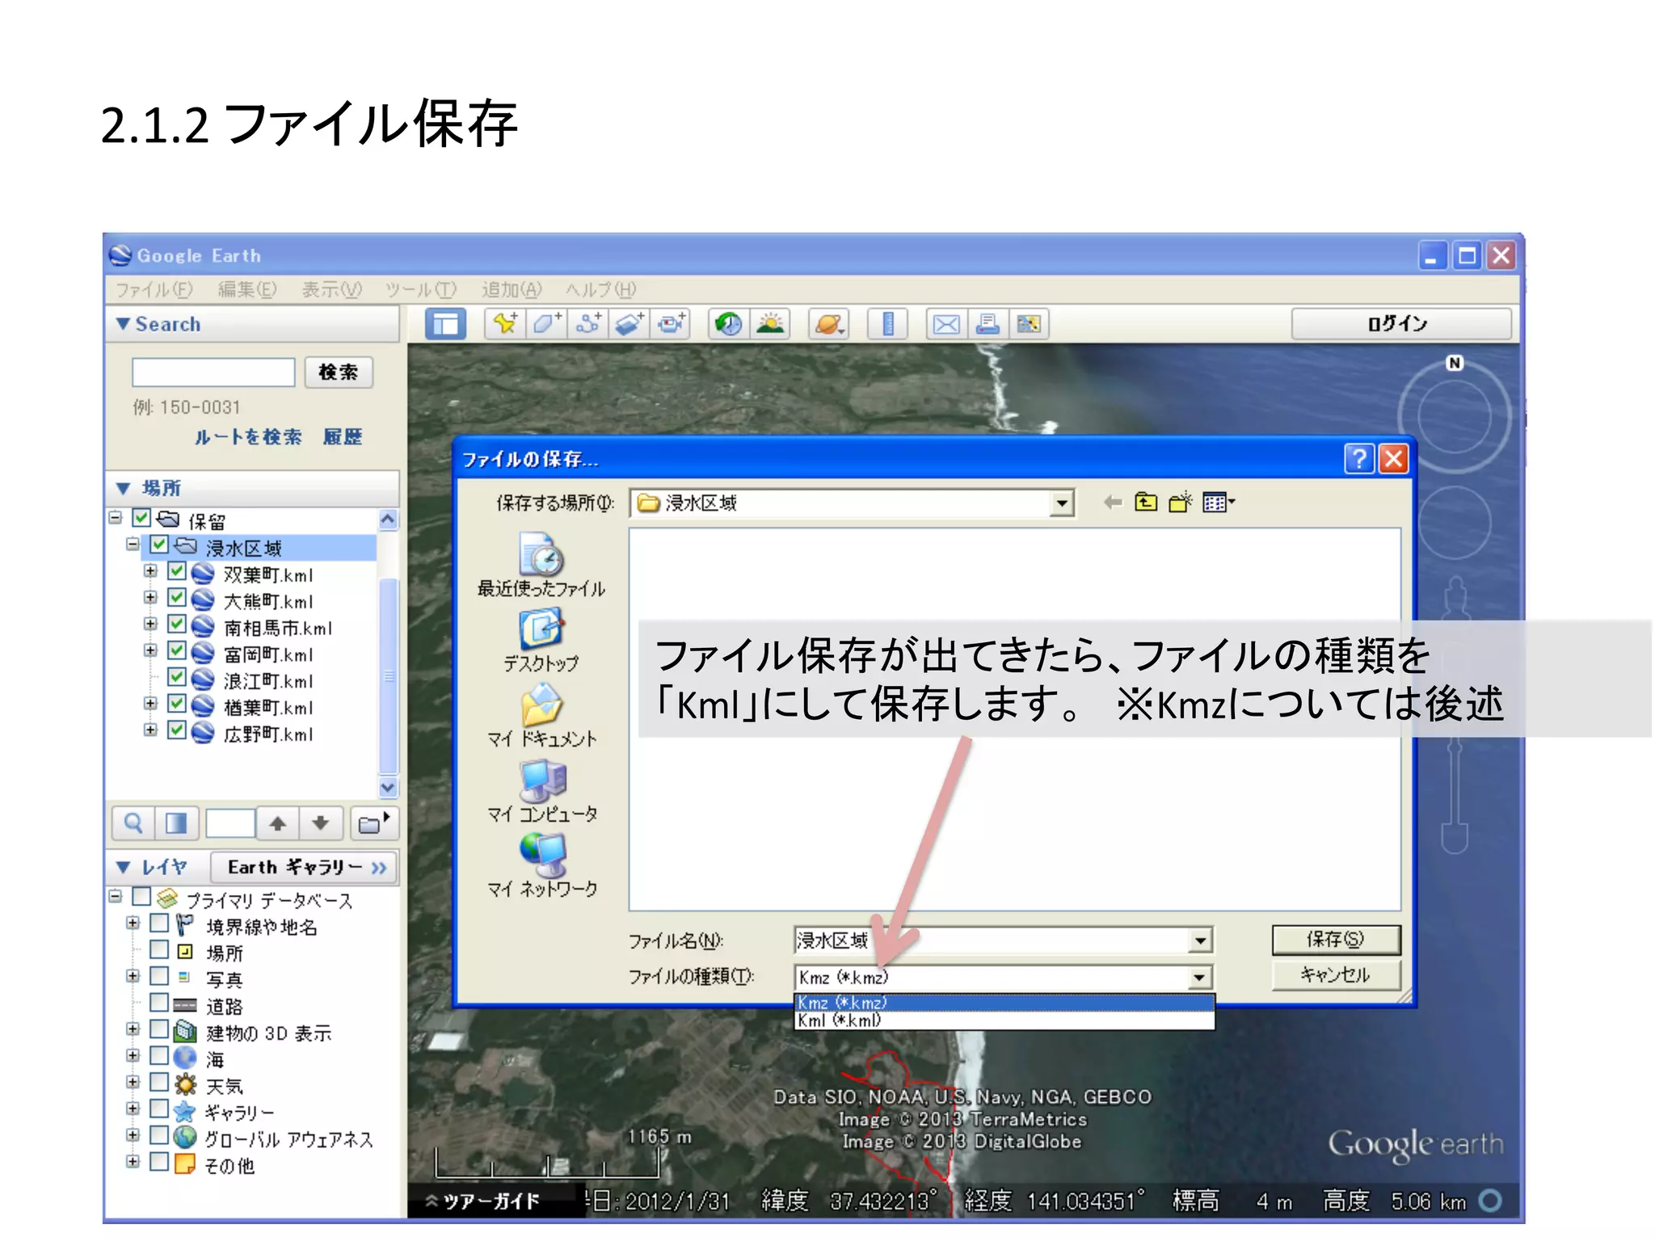Open Recent Files shortcut in dialog
The width and height of the screenshot is (1655, 1241).
(541, 566)
